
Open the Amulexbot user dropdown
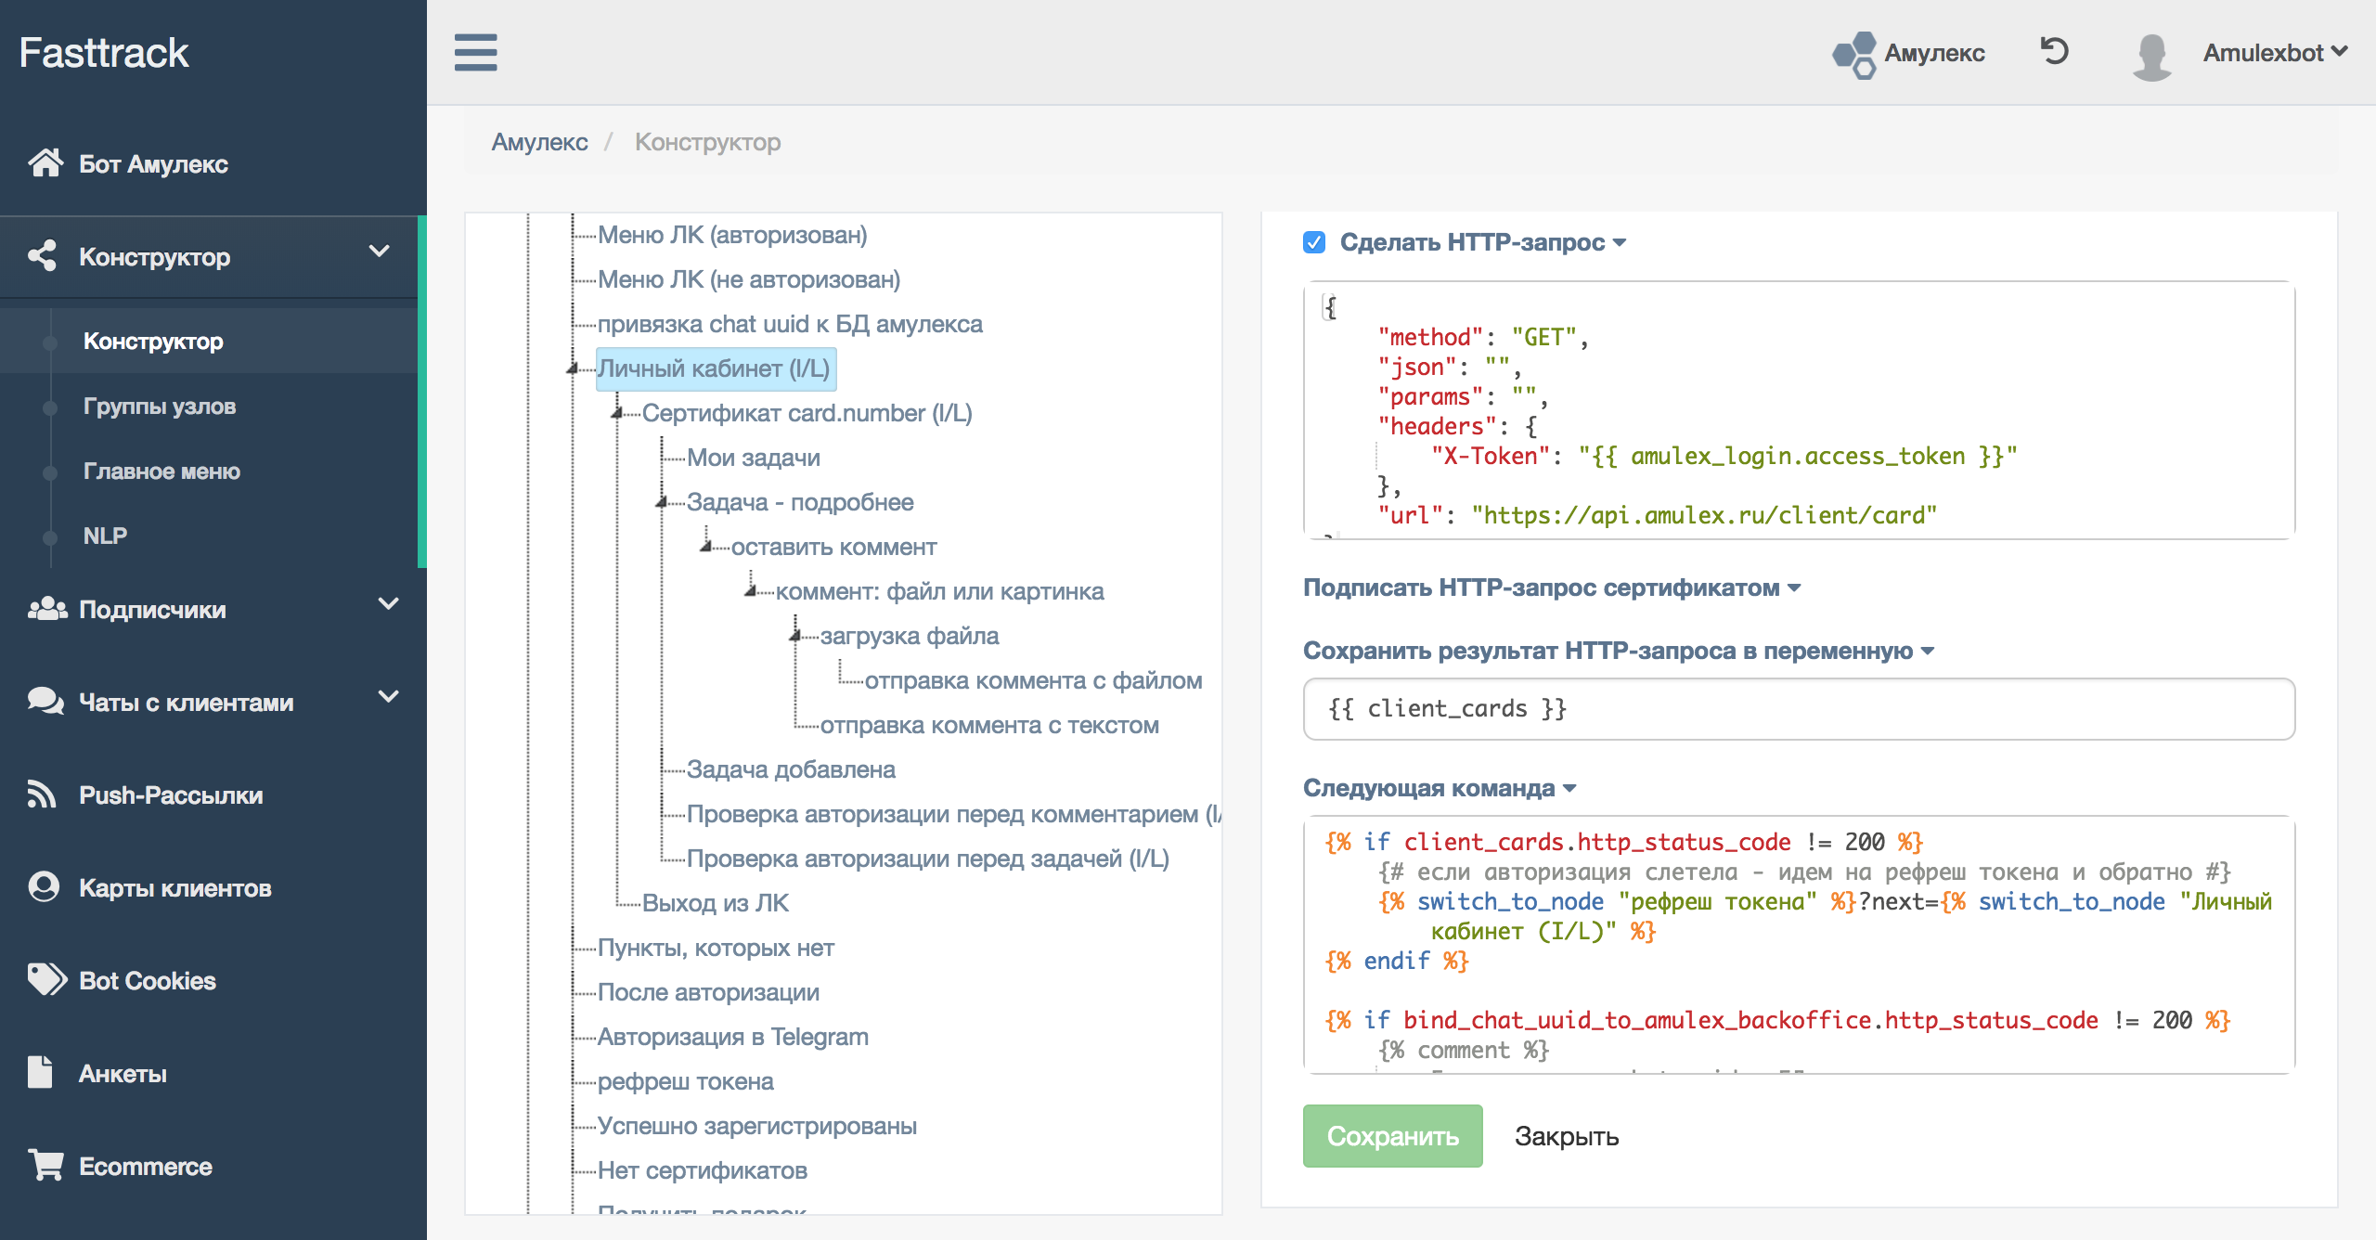point(2274,53)
